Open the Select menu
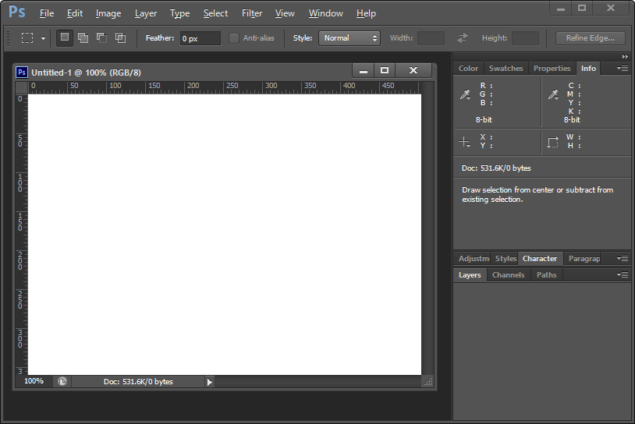Screen dimensions: 635x424 215,13
